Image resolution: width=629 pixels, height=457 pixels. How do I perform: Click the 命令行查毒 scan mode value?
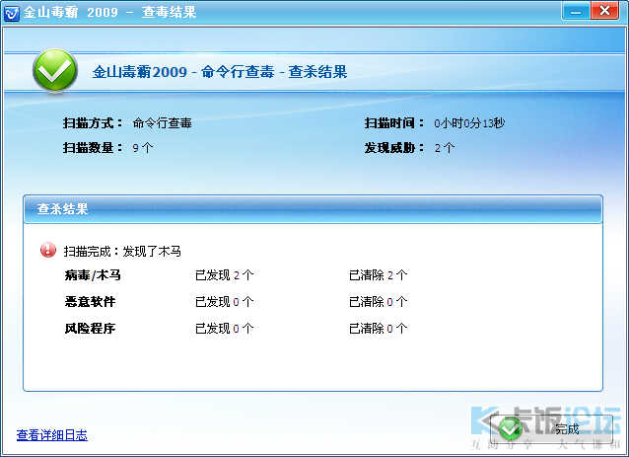click(163, 122)
